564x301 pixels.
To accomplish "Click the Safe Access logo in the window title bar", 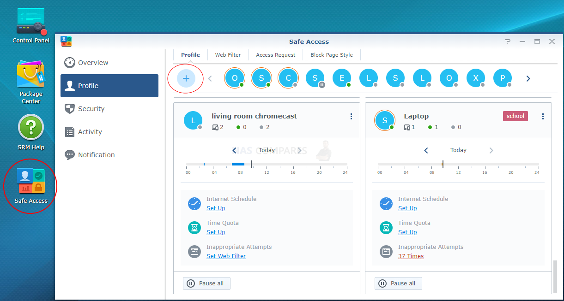I will 66,41.
